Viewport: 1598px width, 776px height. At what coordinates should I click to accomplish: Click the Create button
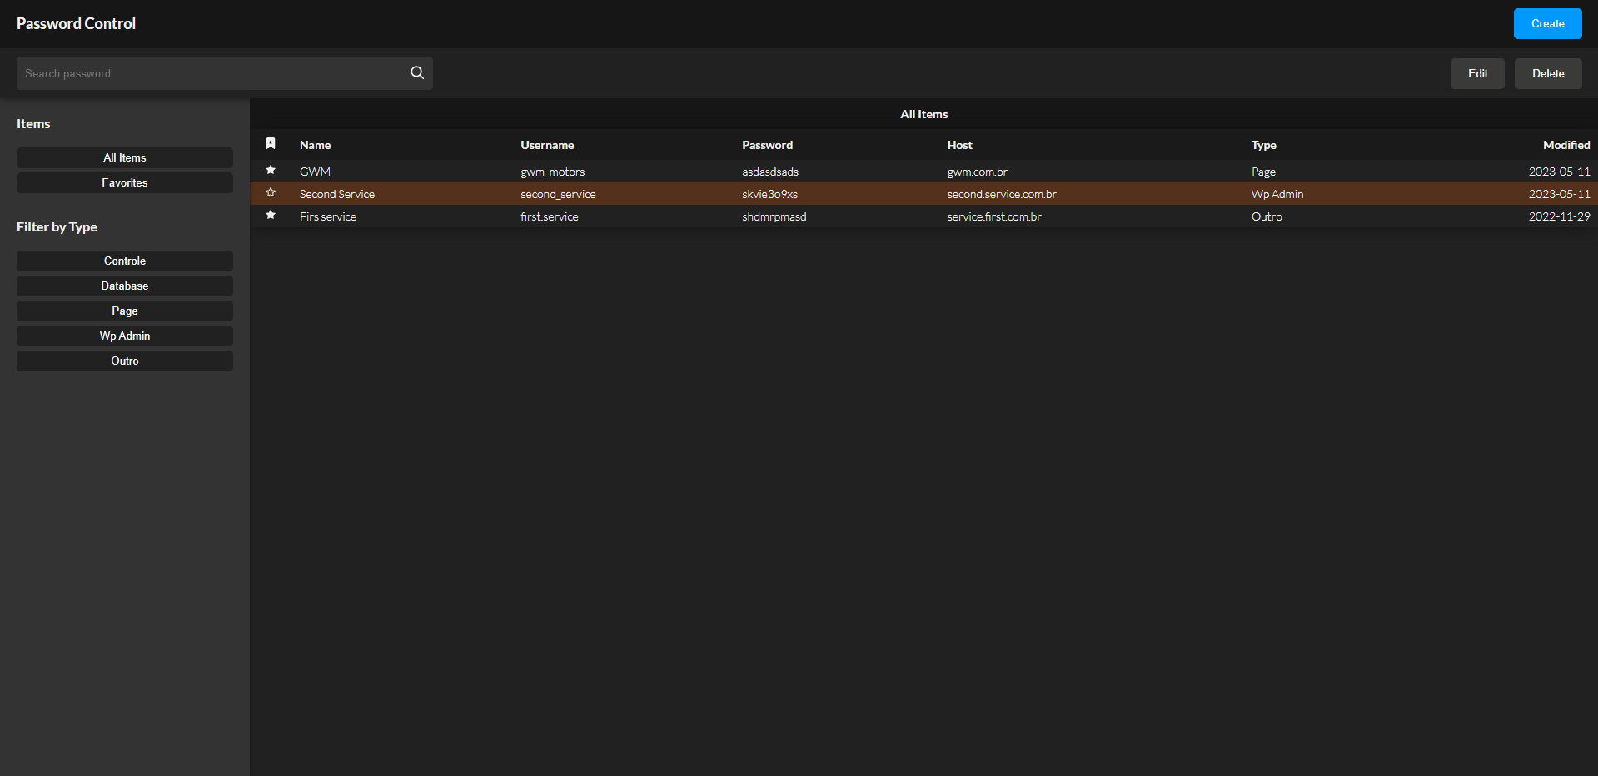point(1546,23)
